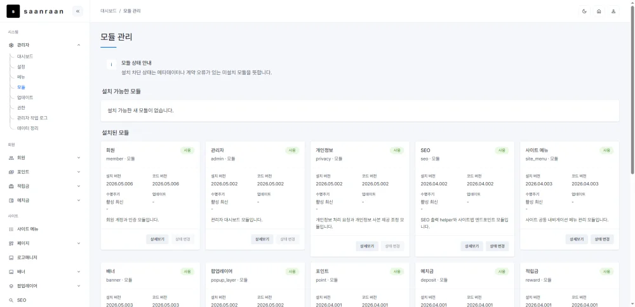Screen dimensions: 635x307
Task: Click 상세보기 on the 사이트 메뉴 module card
Action: [x=577, y=239]
